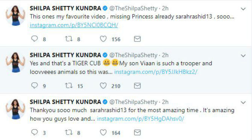The height and width of the screenshot is (140, 252).
Task: Open the profile picture on the first tweet
Action: (15, 15)
